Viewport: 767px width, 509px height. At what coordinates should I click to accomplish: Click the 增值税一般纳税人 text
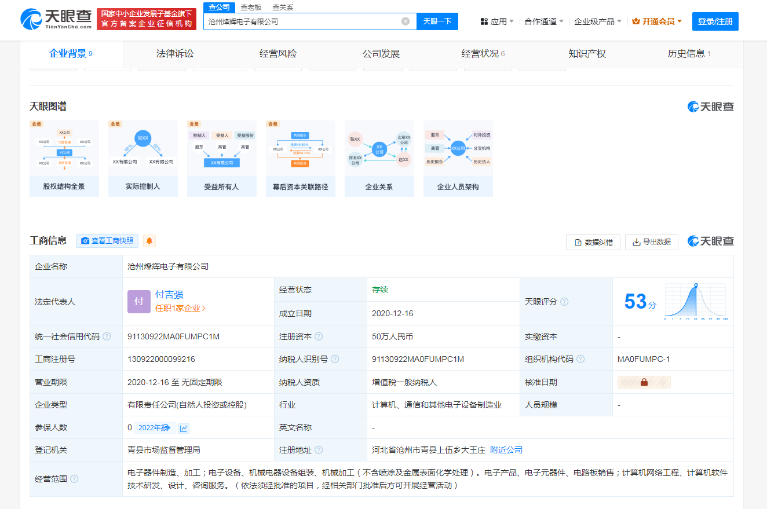pos(404,382)
